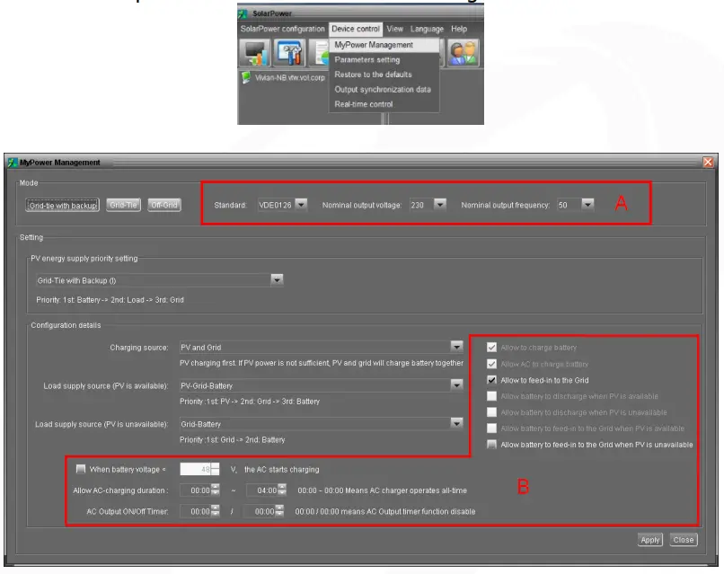Close the MyPower Management window
Viewport: 724px width, 574px height.
pos(708,162)
